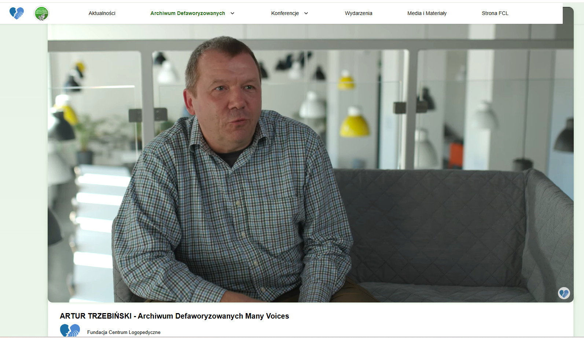Image resolution: width=584 pixels, height=338 pixels.
Task: Click the black lamp at video's right edge
Action: 564,135
